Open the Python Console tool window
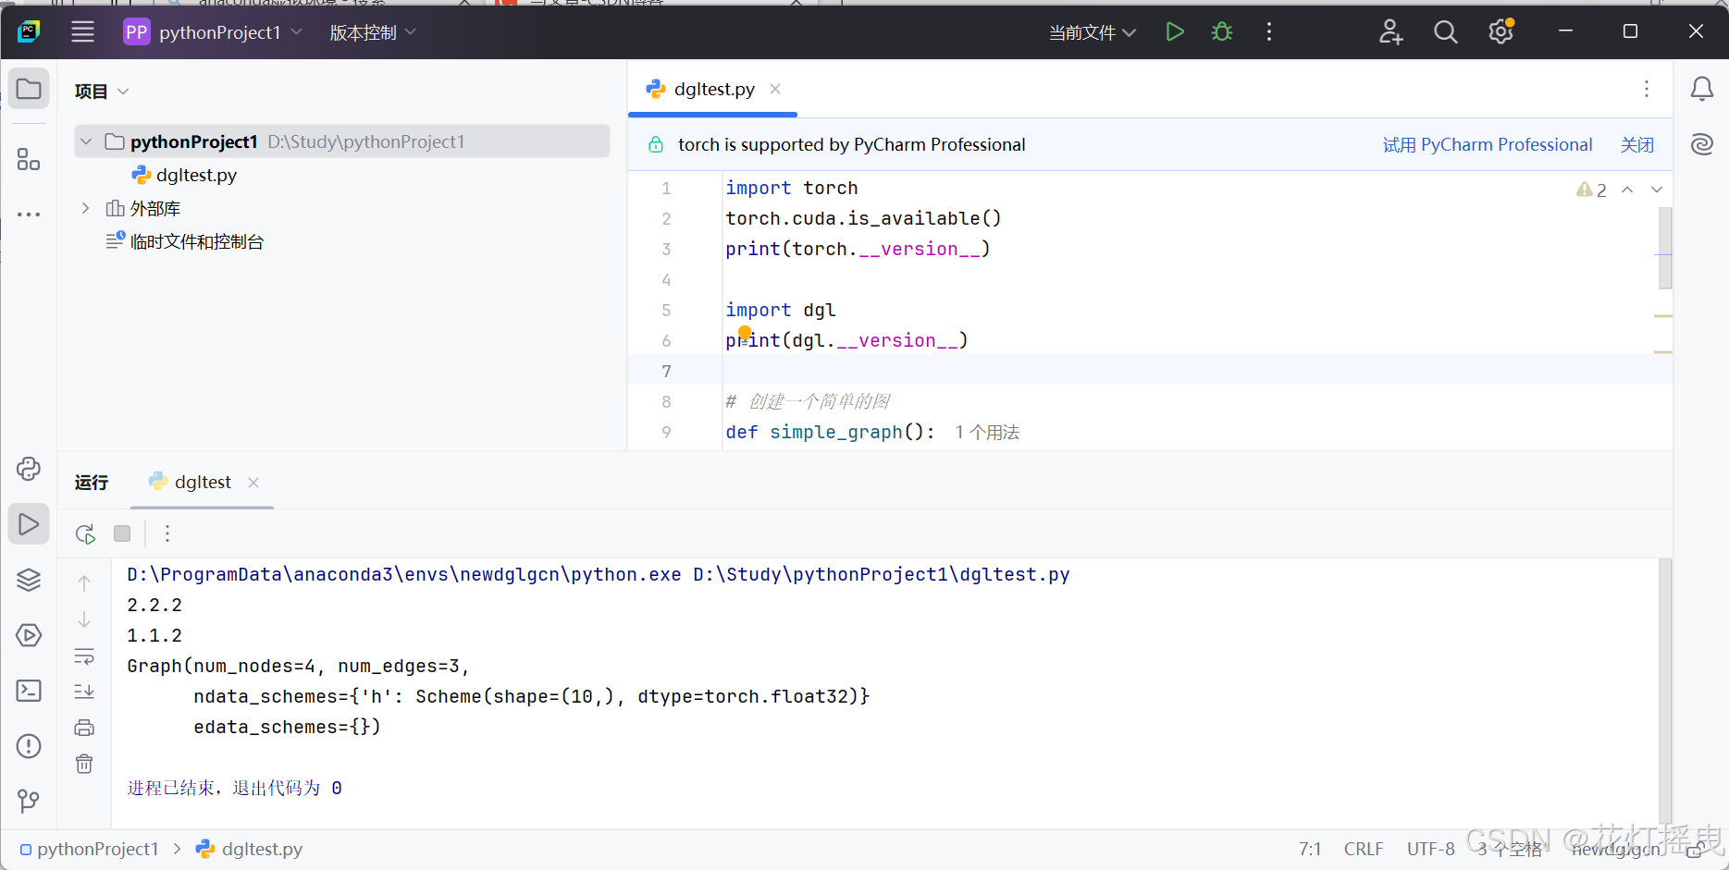Image resolution: width=1729 pixels, height=870 pixels. pos(29,469)
